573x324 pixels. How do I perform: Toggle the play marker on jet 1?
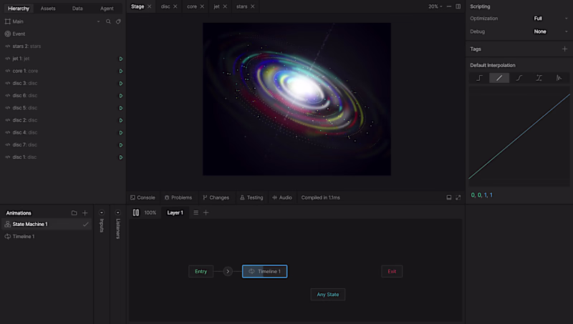tap(120, 59)
